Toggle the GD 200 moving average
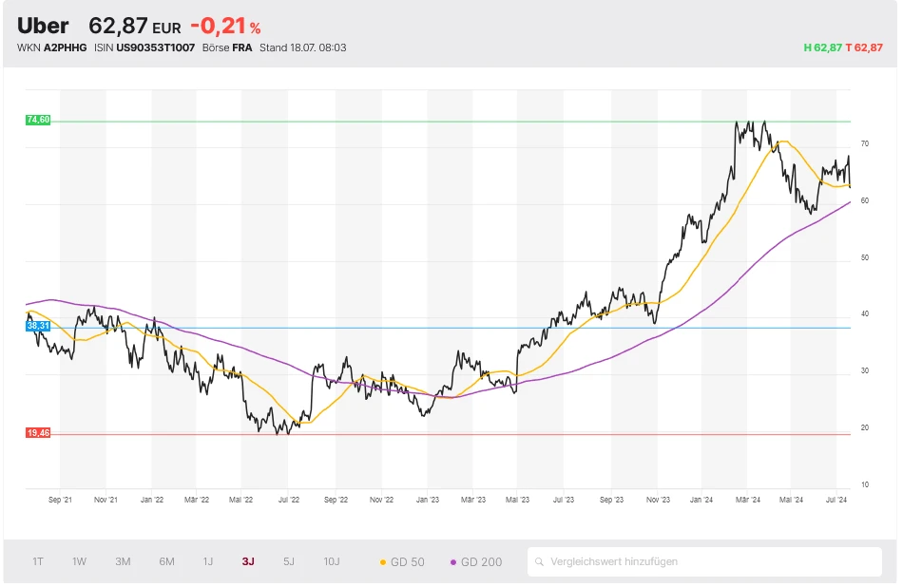 475,561
